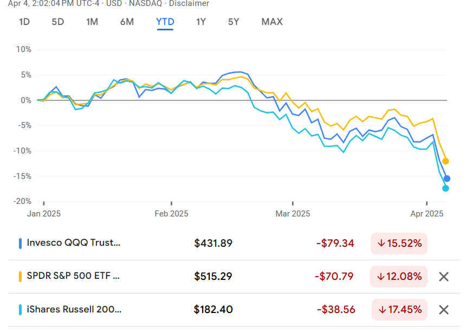Select the 6M time range tab
Screen dimensions: 473x332
click(x=127, y=22)
